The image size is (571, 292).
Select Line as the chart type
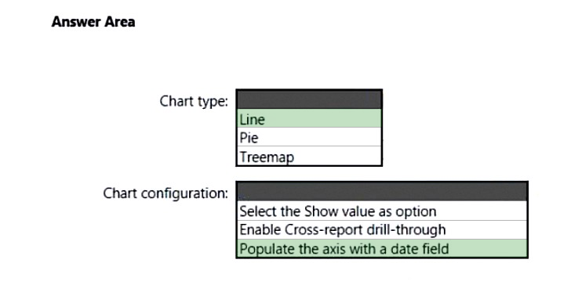[309, 118]
